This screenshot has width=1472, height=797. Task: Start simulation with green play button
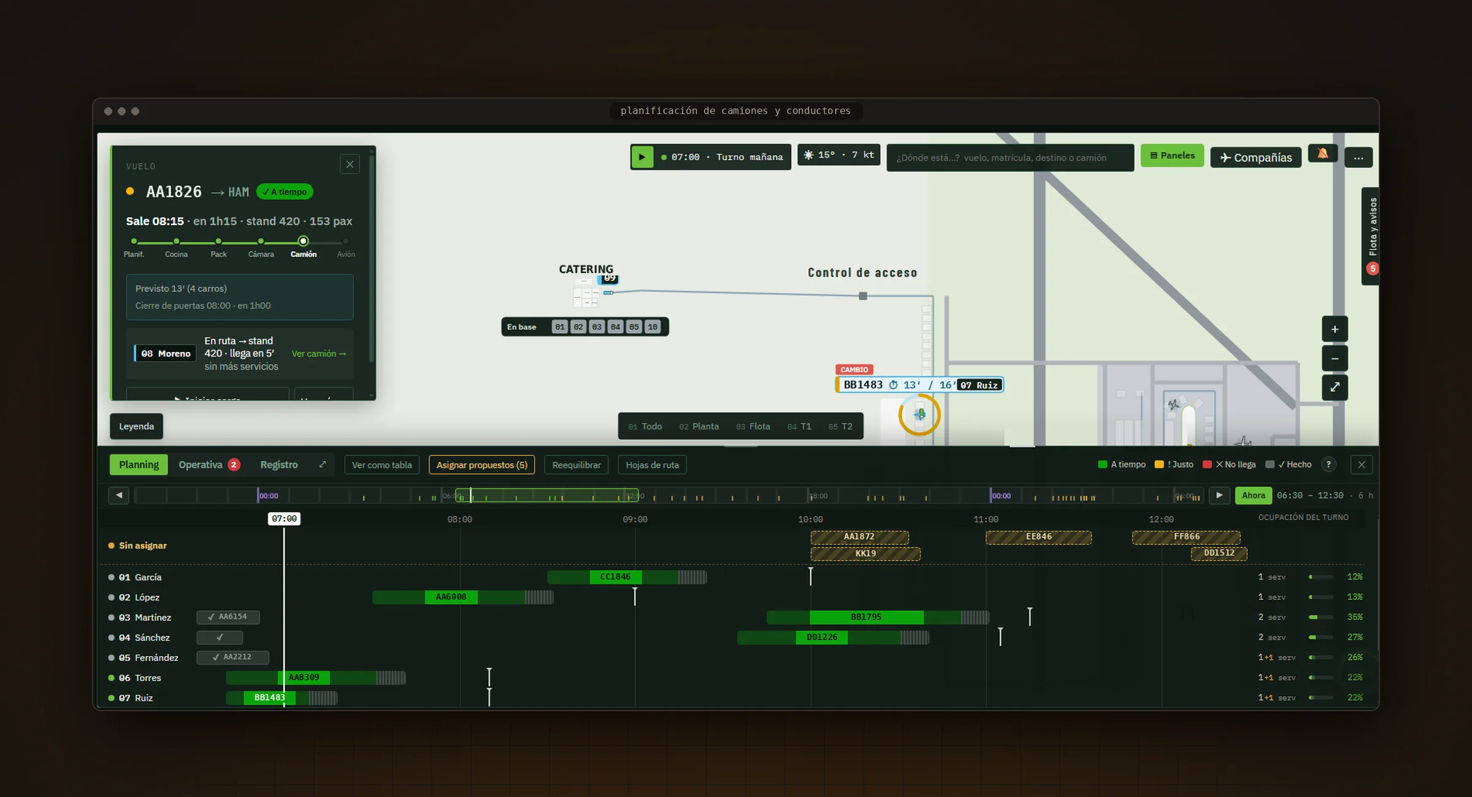pos(642,157)
